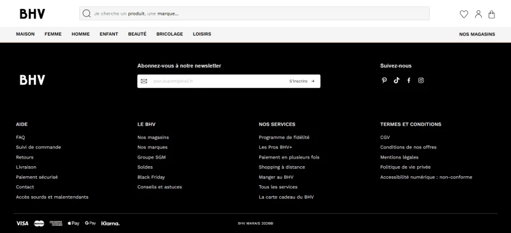Click the TERMES ET CONDITIONS heading

point(411,124)
